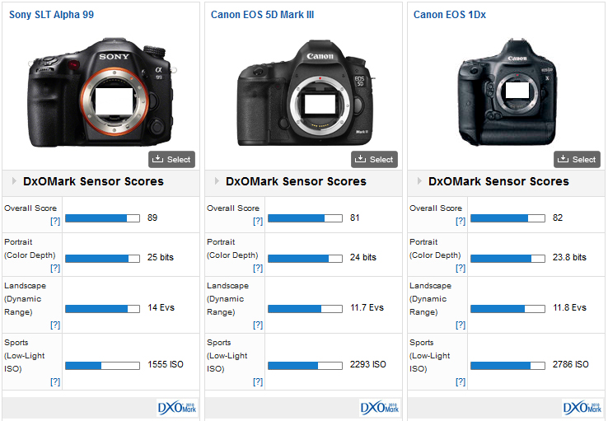Click the Portrait Color Depth bar for Sony Alpha 99
608x421 pixels.
pyautogui.click(x=102, y=259)
